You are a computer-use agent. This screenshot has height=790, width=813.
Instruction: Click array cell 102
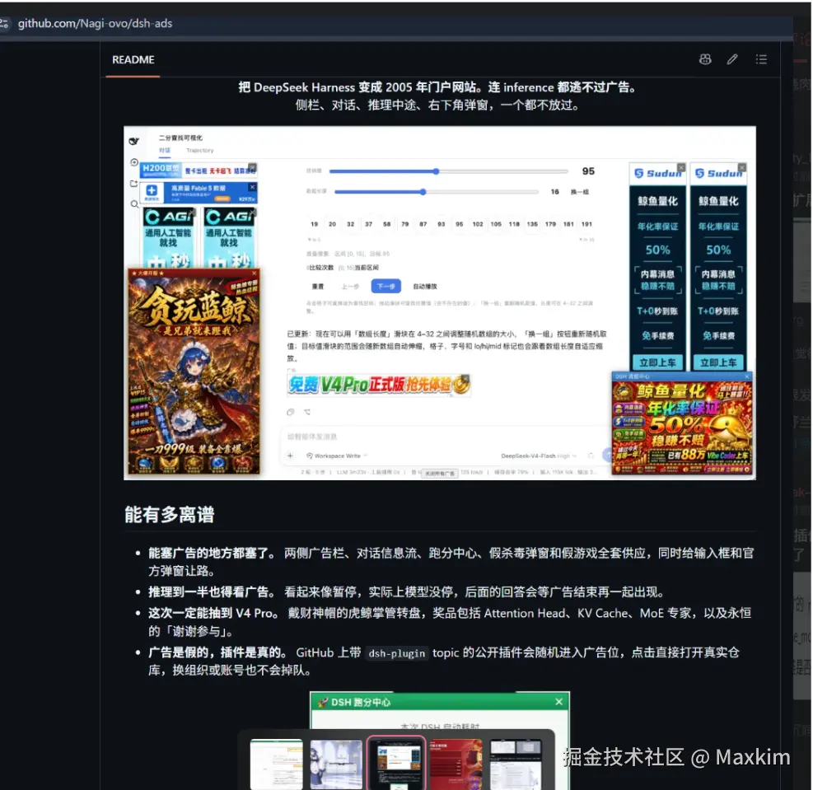point(478,224)
